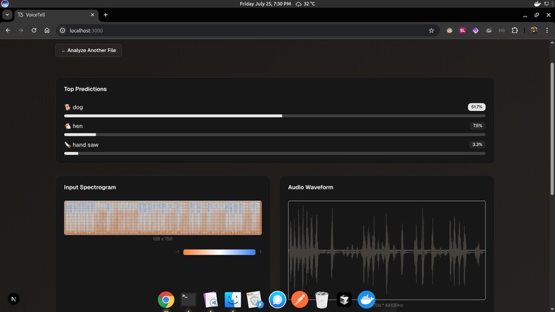Screen dimensions: 555x312
Task: Open the parentheses (o) extension
Action: (x=501, y=30)
